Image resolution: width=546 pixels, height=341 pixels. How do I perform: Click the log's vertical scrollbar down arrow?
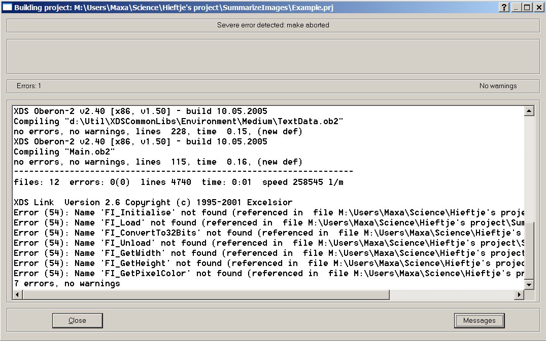click(529, 285)
